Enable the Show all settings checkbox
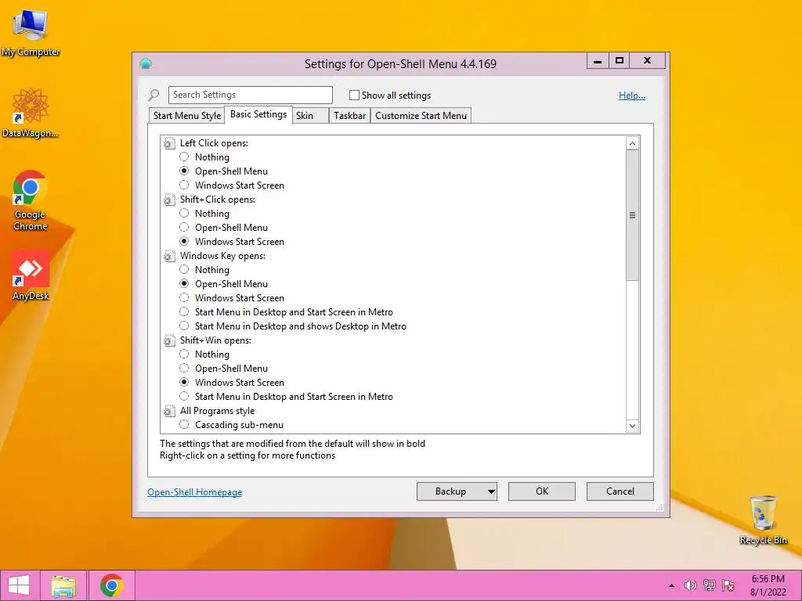This screenshot has width=802, height=601. pos(354,95)
